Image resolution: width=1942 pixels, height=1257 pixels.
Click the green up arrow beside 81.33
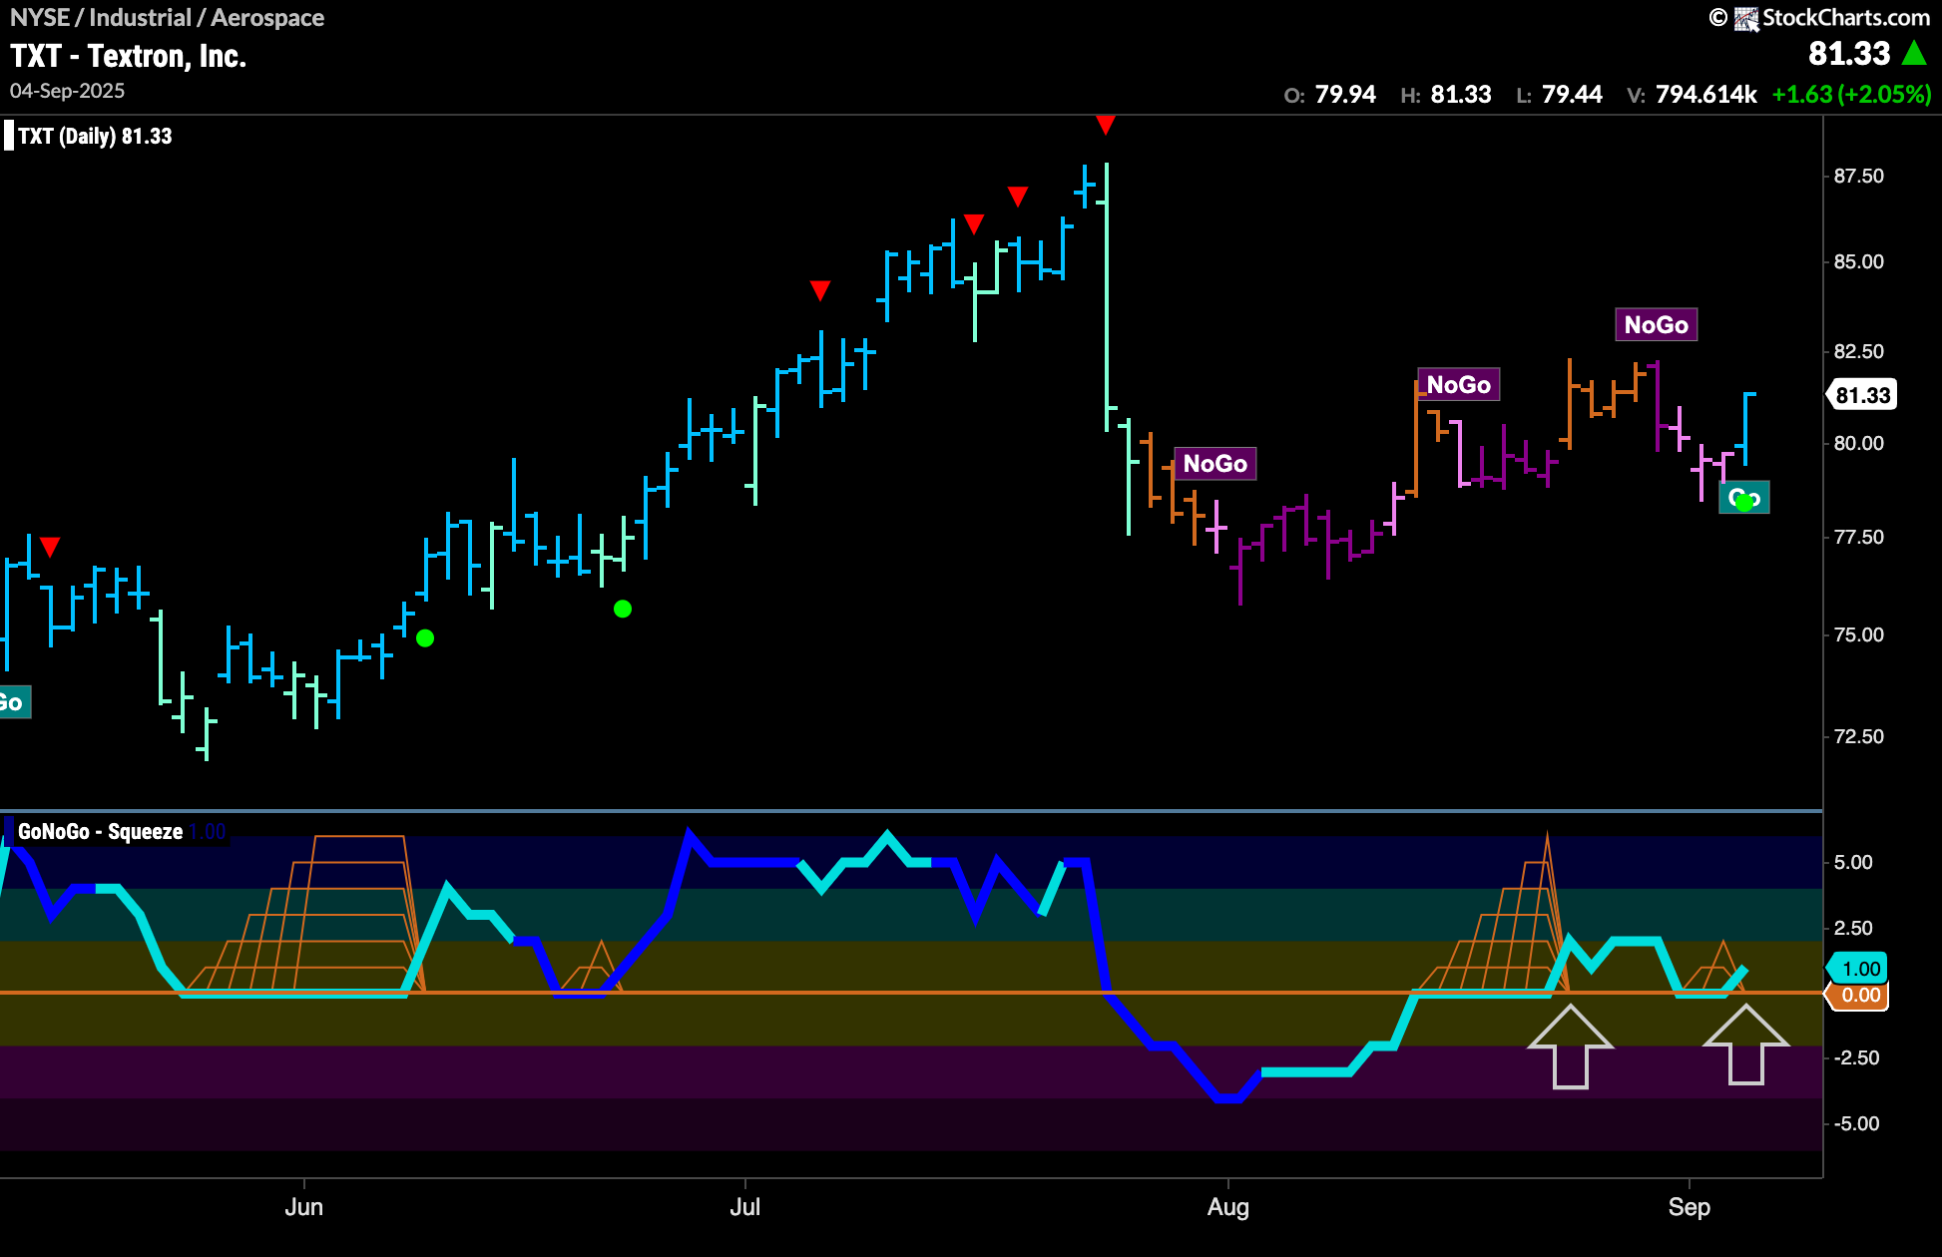tap(1914, 53)
